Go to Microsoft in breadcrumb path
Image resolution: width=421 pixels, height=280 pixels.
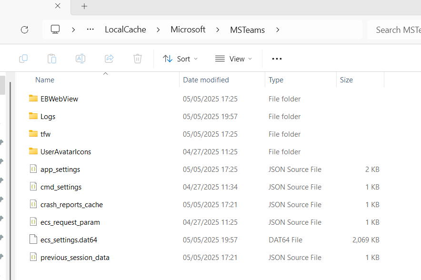click(x=188, y=30)
